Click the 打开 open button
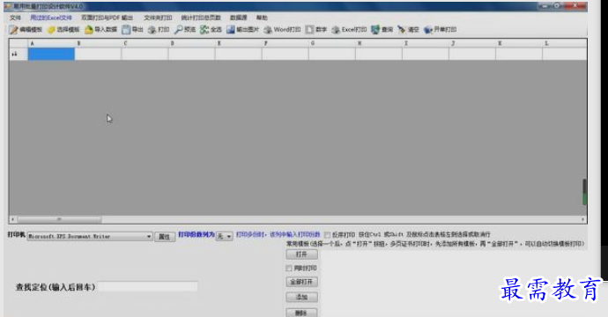The height and width of the screenshot is (317, 608). (x=301, y=254)
